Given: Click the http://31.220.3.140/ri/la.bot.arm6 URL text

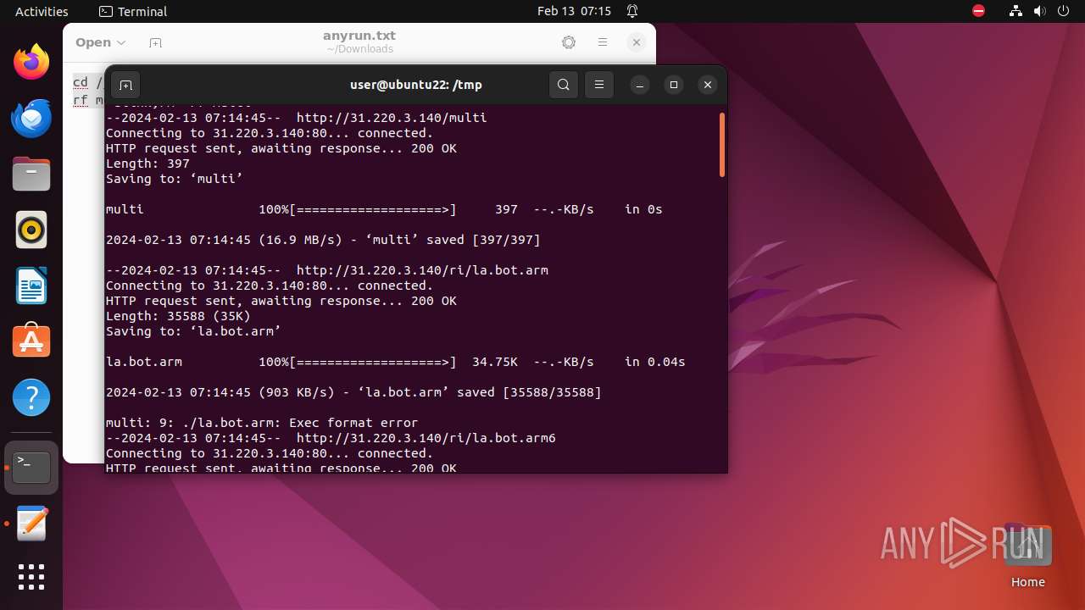Looking at the screenshot, I should click(x=426, y=438).
